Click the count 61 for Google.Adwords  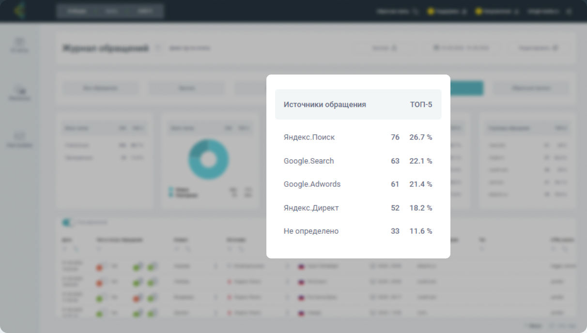pos(395,184)
